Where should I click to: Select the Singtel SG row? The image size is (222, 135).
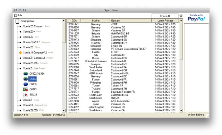point(123,46)
